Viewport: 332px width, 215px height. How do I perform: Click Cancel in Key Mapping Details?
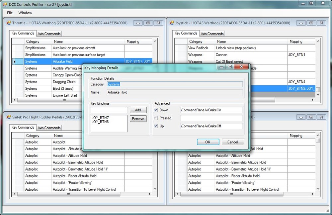pyautogui.click(x=233, y=142)
